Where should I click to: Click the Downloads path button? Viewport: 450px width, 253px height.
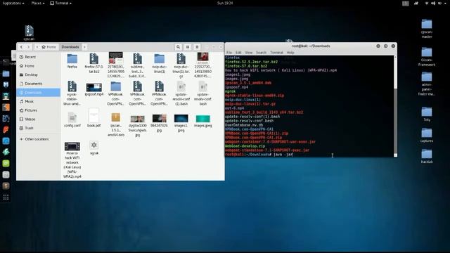[70, 47]
